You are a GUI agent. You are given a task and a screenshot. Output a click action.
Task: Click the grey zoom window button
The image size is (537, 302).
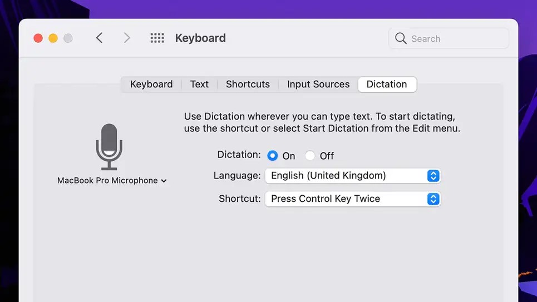pos(68,38)
